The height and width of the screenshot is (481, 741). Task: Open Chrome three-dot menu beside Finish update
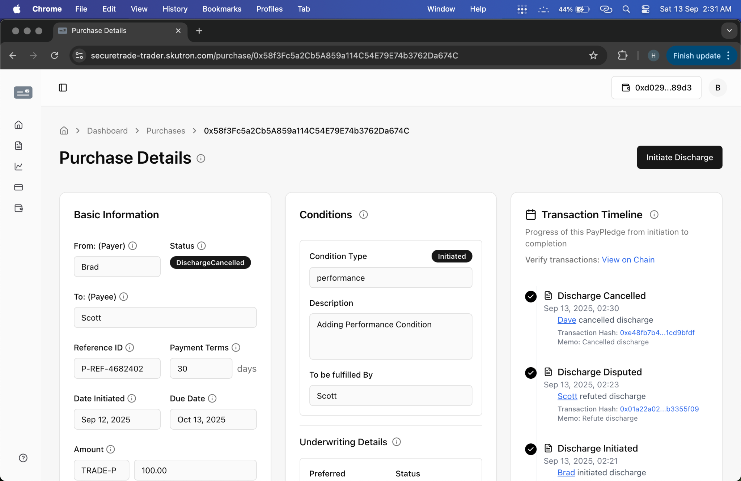(728, 56)
